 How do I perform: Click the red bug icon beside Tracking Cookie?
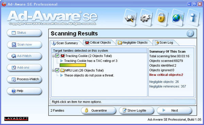coord(63,56)
